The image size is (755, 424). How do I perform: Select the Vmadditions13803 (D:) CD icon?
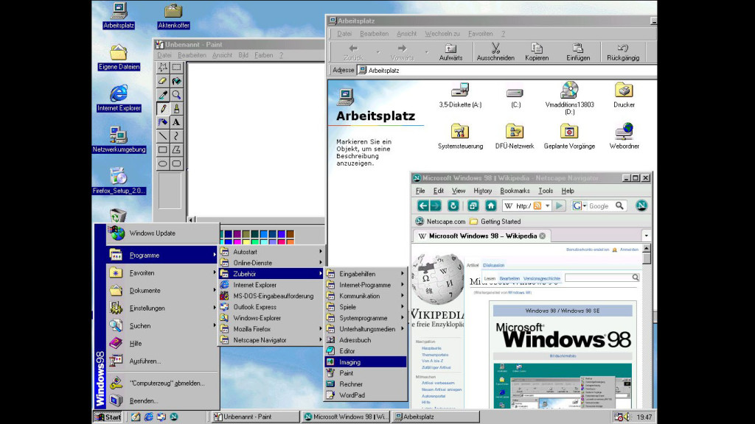[x=569, y=98]
